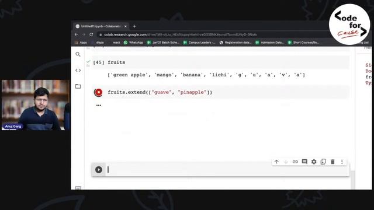Open the command palette icon at bottom left
The height and width of the screenshot is (210, 374).
(x=78, y=188)
